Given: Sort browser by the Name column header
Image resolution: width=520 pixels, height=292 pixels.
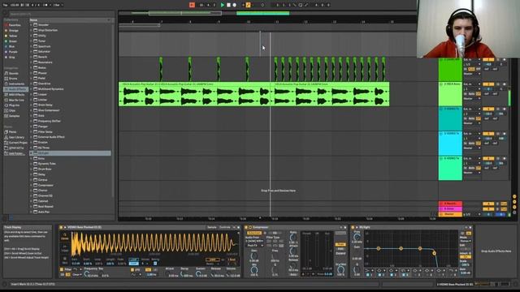Looking at the screenshot, I should click(71, 20).
